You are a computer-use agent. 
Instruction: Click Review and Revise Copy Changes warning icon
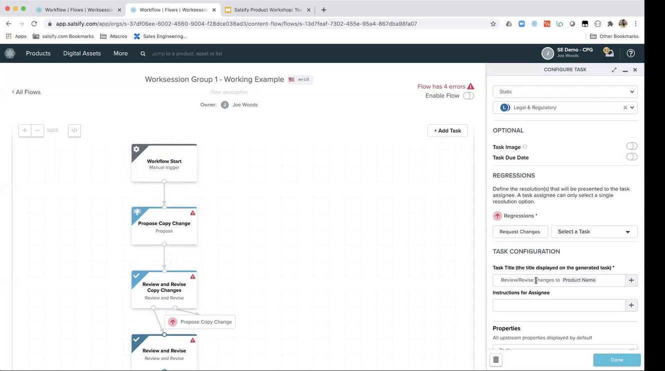[192, 276]
